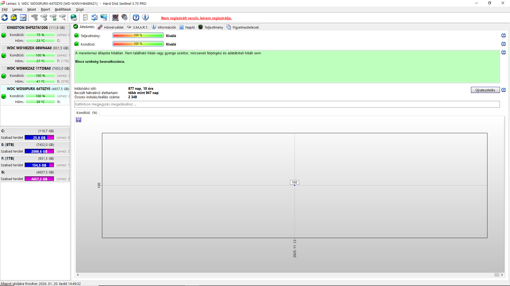Open the report document toolbar icon

(85, 18)
